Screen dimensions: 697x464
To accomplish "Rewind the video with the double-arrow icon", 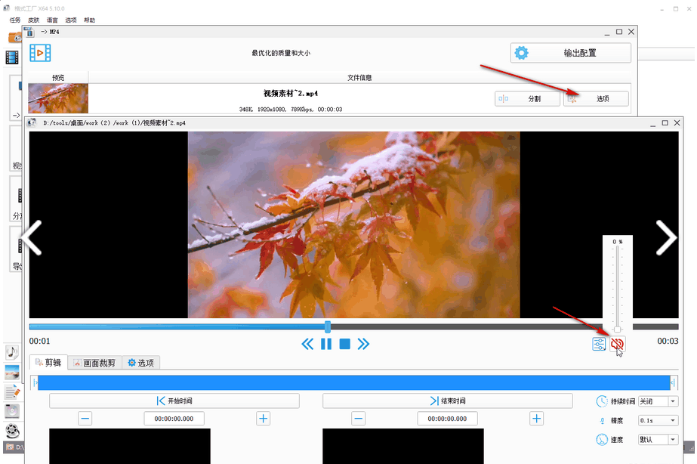I will point(307,343).
